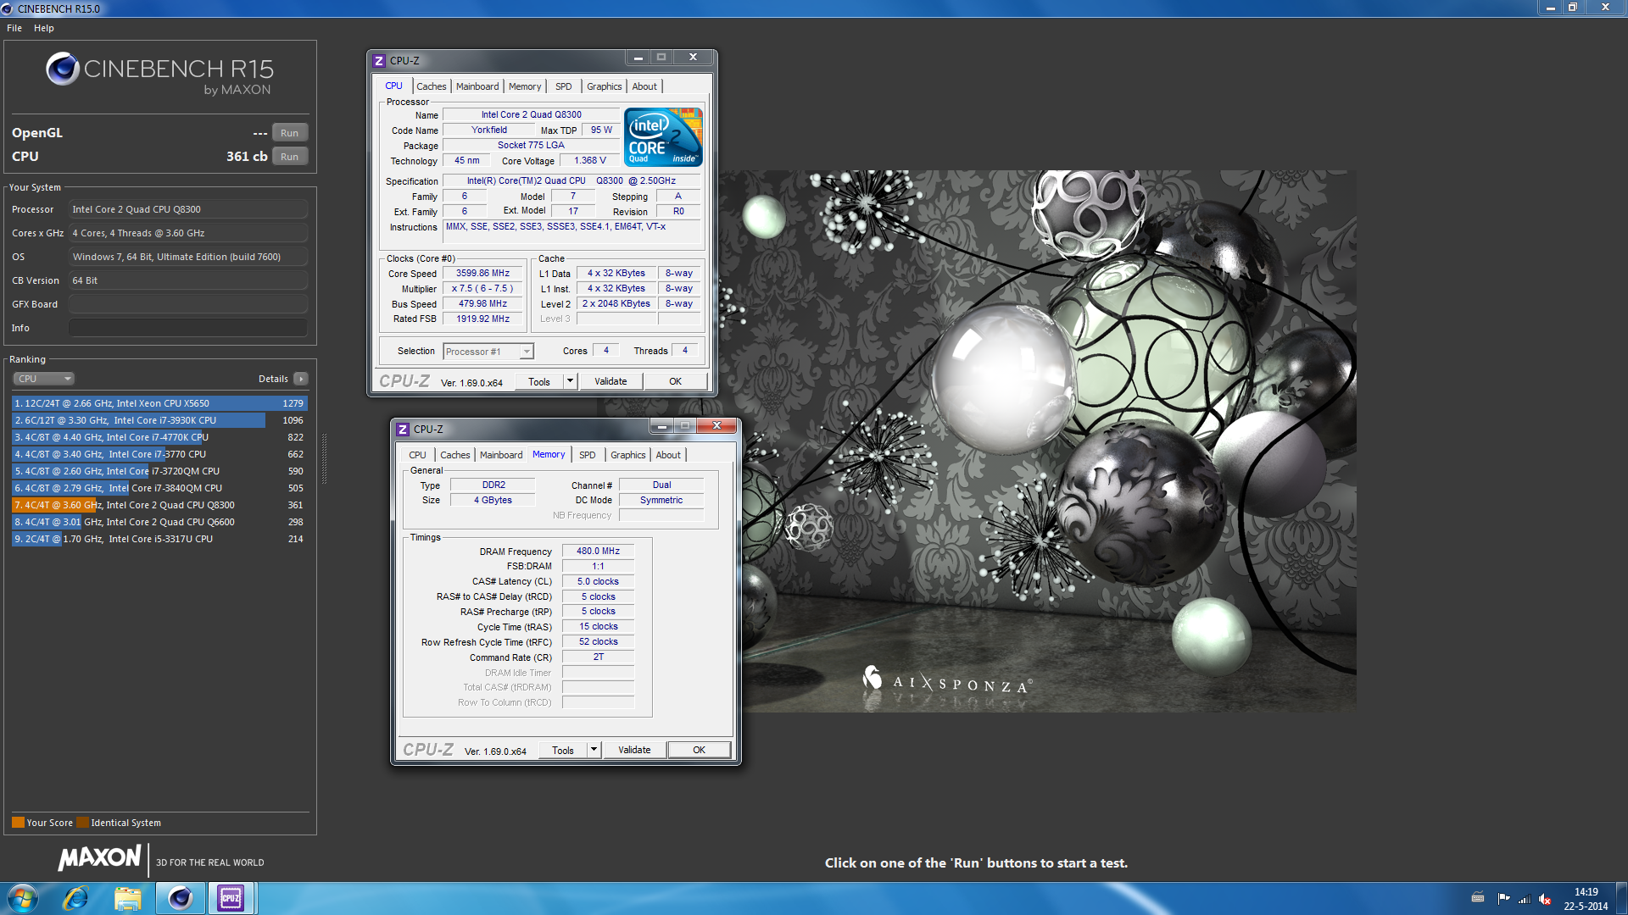Image resolution: width=1628 pixels, height=915 pixels.
Task: Select the Core 2 Quad Q8300 ranking row
Action: pyautogui.click(x=159, y=505)
